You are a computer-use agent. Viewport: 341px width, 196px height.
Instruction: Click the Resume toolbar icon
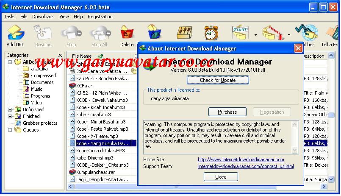click(x=43, y=33)
